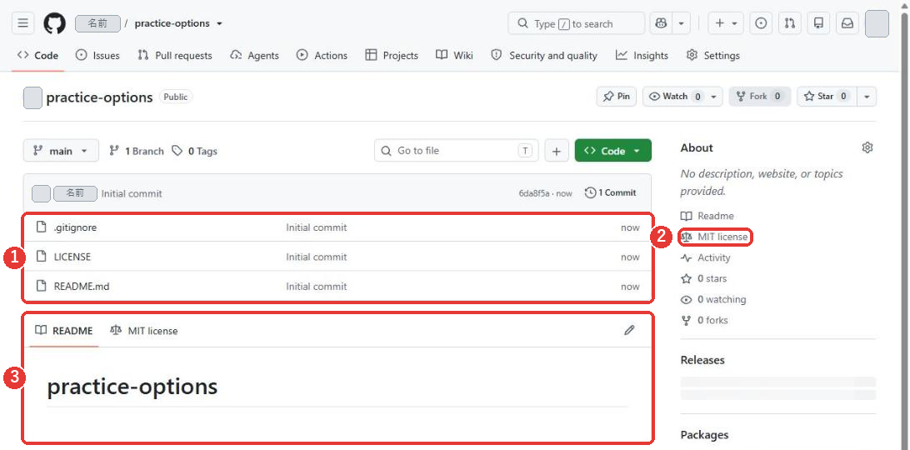Open the Initial commit message link
The width and height of the screenshot is (910, 450).
tap(132, 193)
